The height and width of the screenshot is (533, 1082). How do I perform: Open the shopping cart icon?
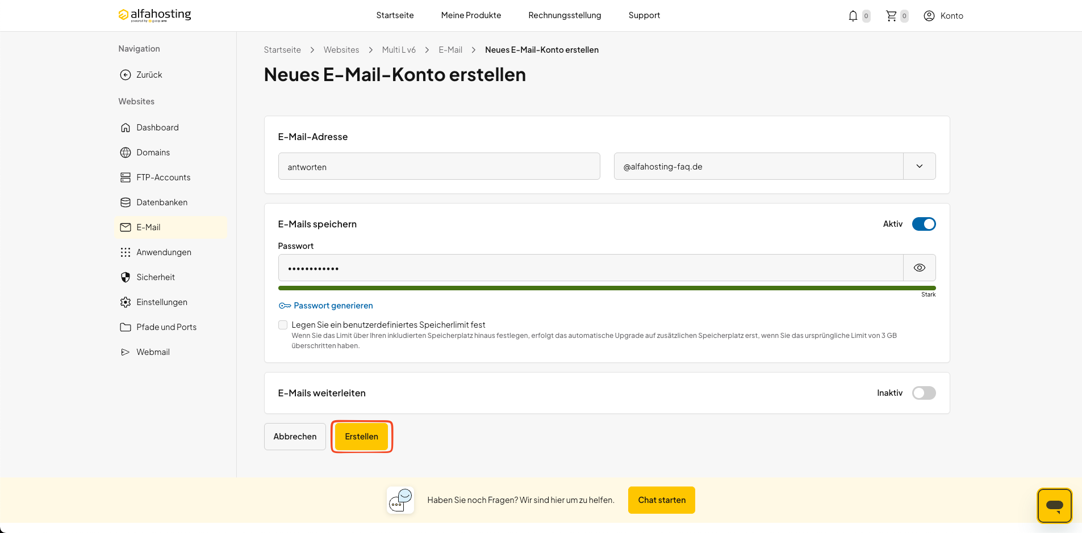891,16
